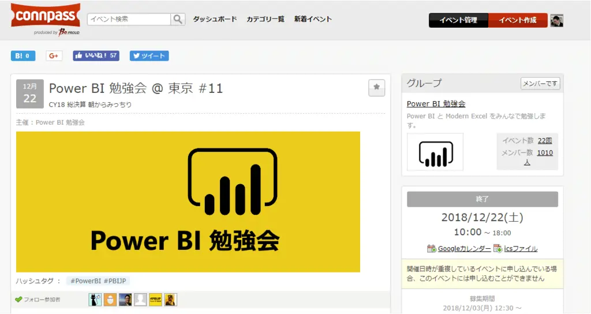Screen dimensions: 591x314
Task: Click the blank gray participant avatar
Action: [x=140, y=300]
